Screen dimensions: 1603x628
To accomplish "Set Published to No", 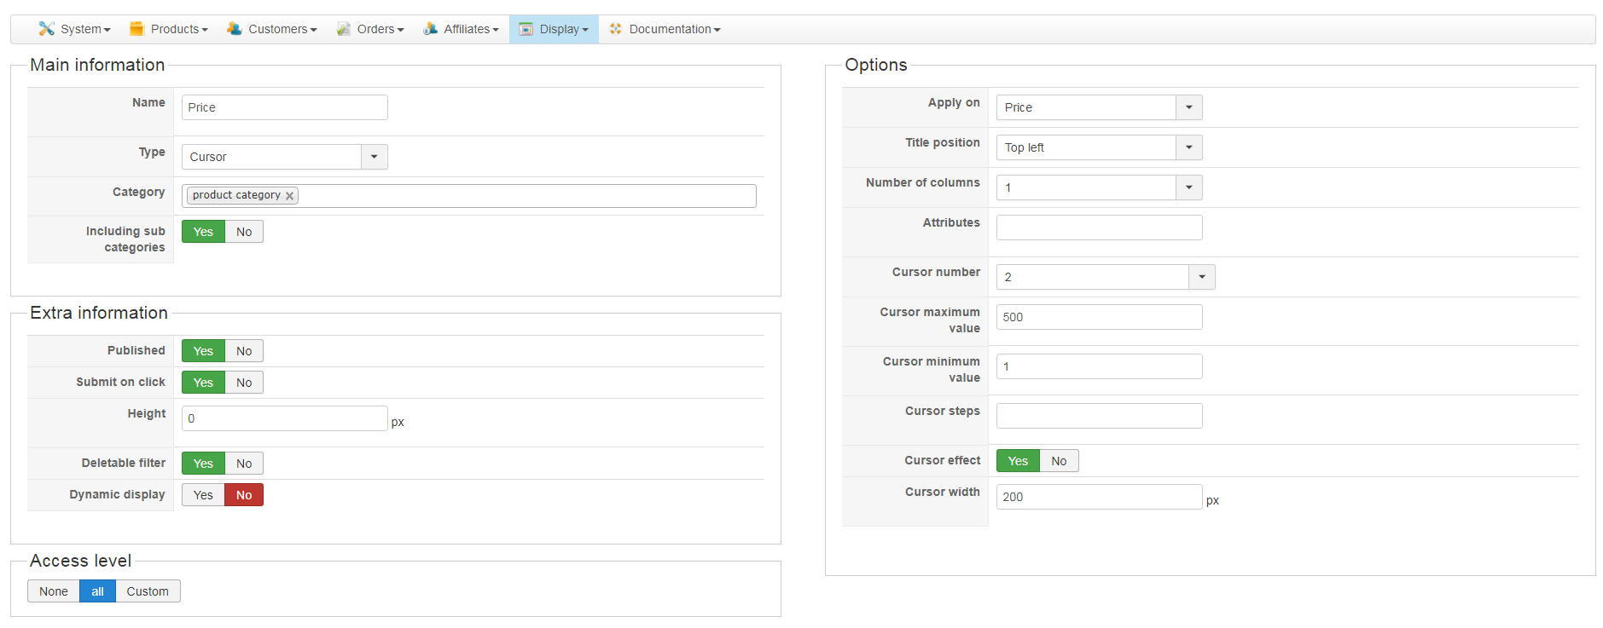I will pos(244,351).
